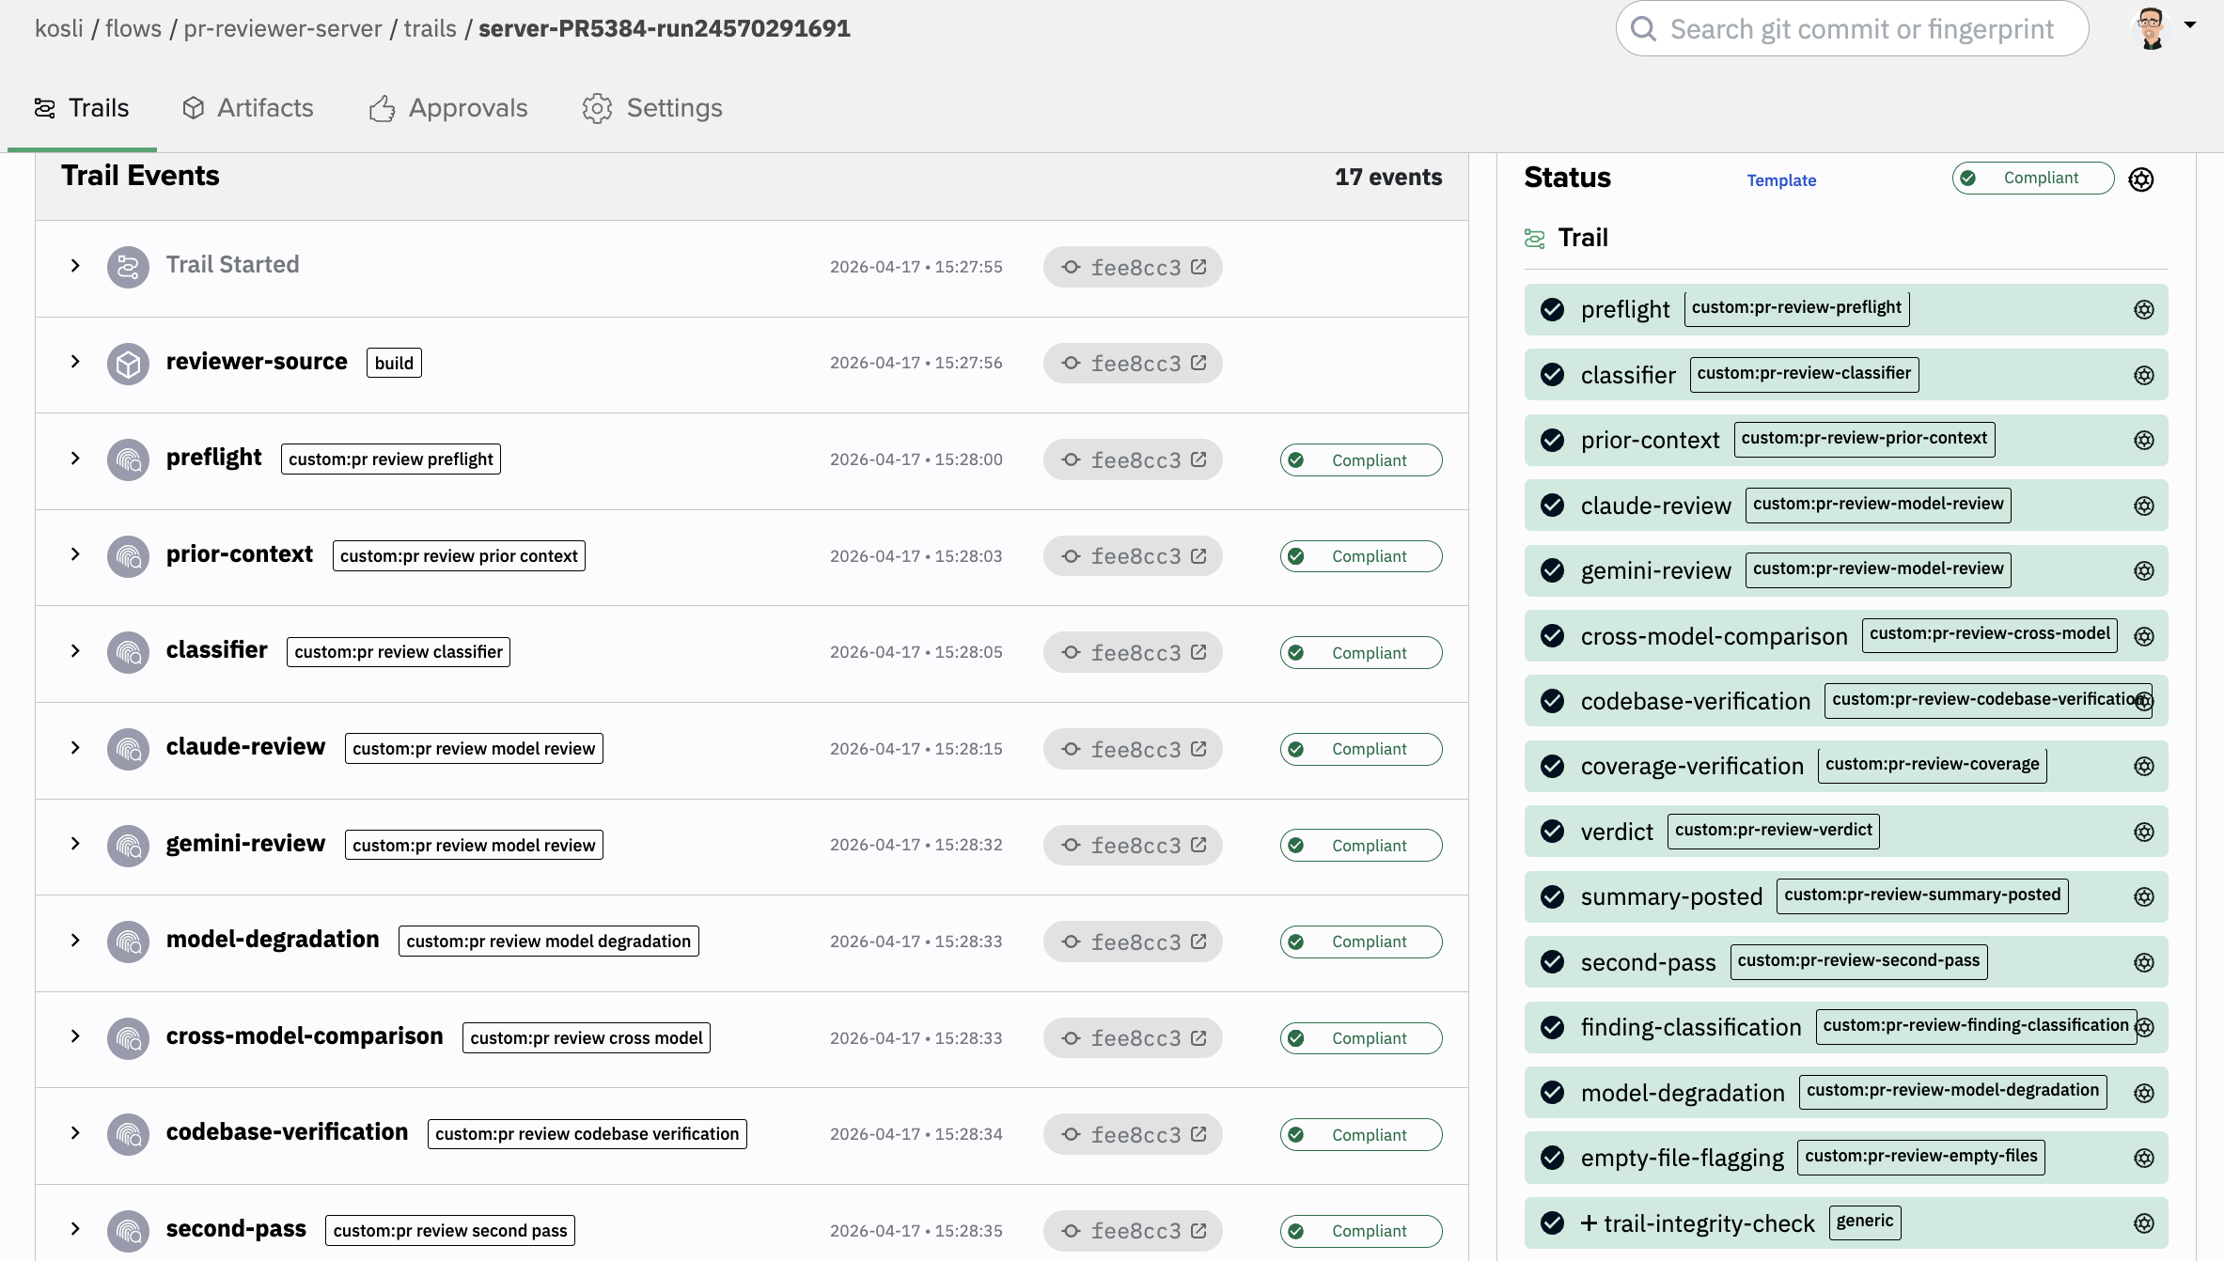Click the build artifact icon next to reviewer-source
The image size is (2224, 1261).
click(128, 364)
